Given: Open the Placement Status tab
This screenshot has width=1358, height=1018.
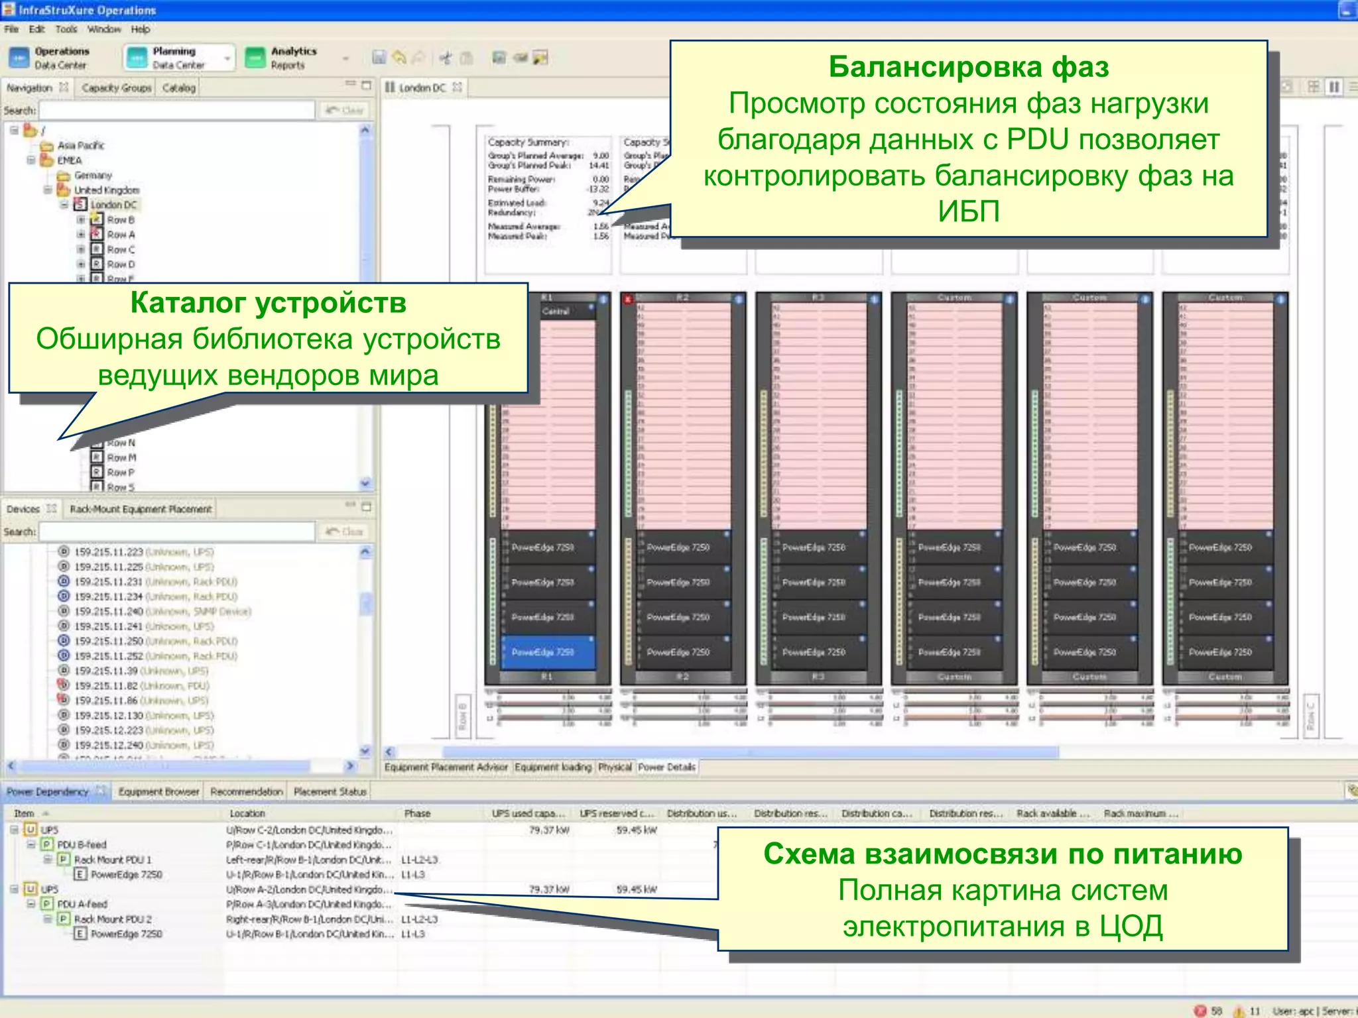Looking at the screenshot, I should [x=330, y=791].
